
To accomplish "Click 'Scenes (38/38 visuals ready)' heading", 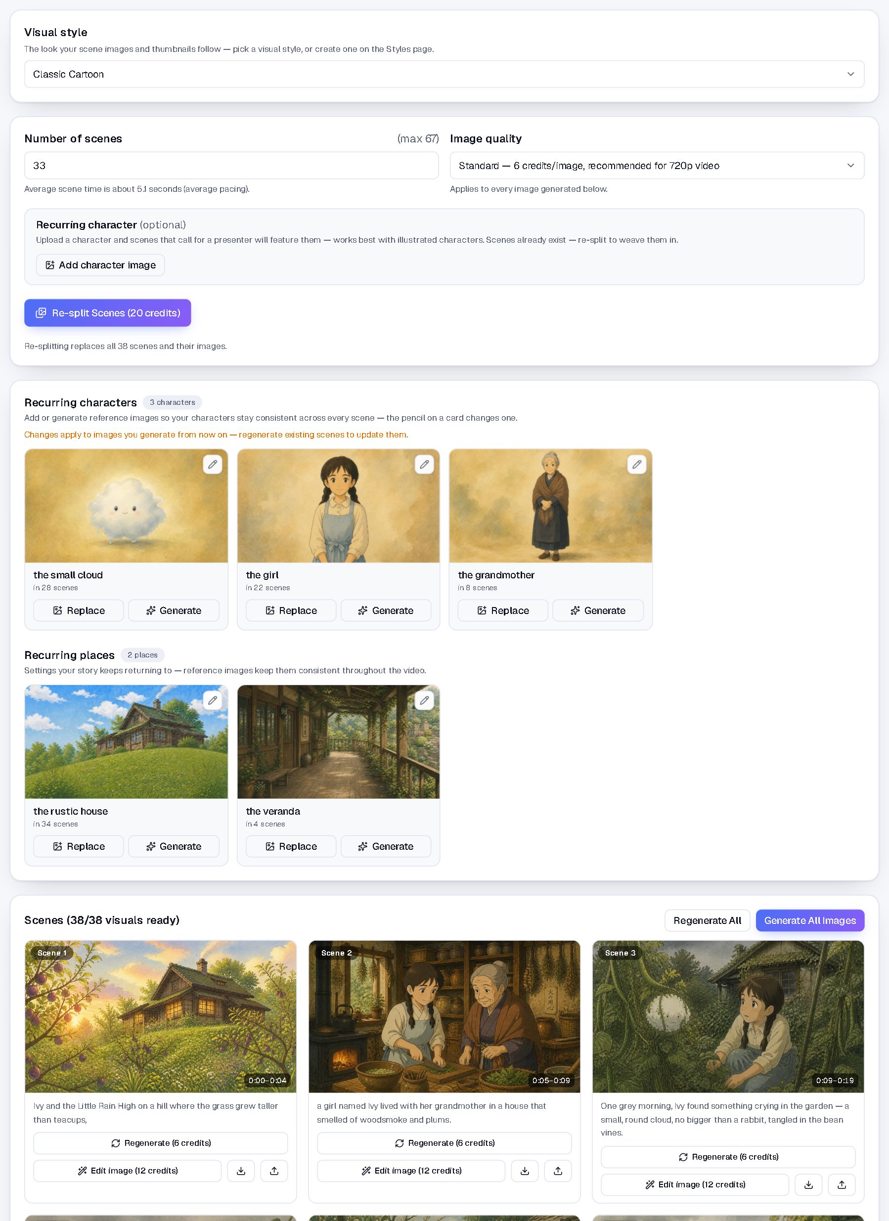I will pos(102,920).
